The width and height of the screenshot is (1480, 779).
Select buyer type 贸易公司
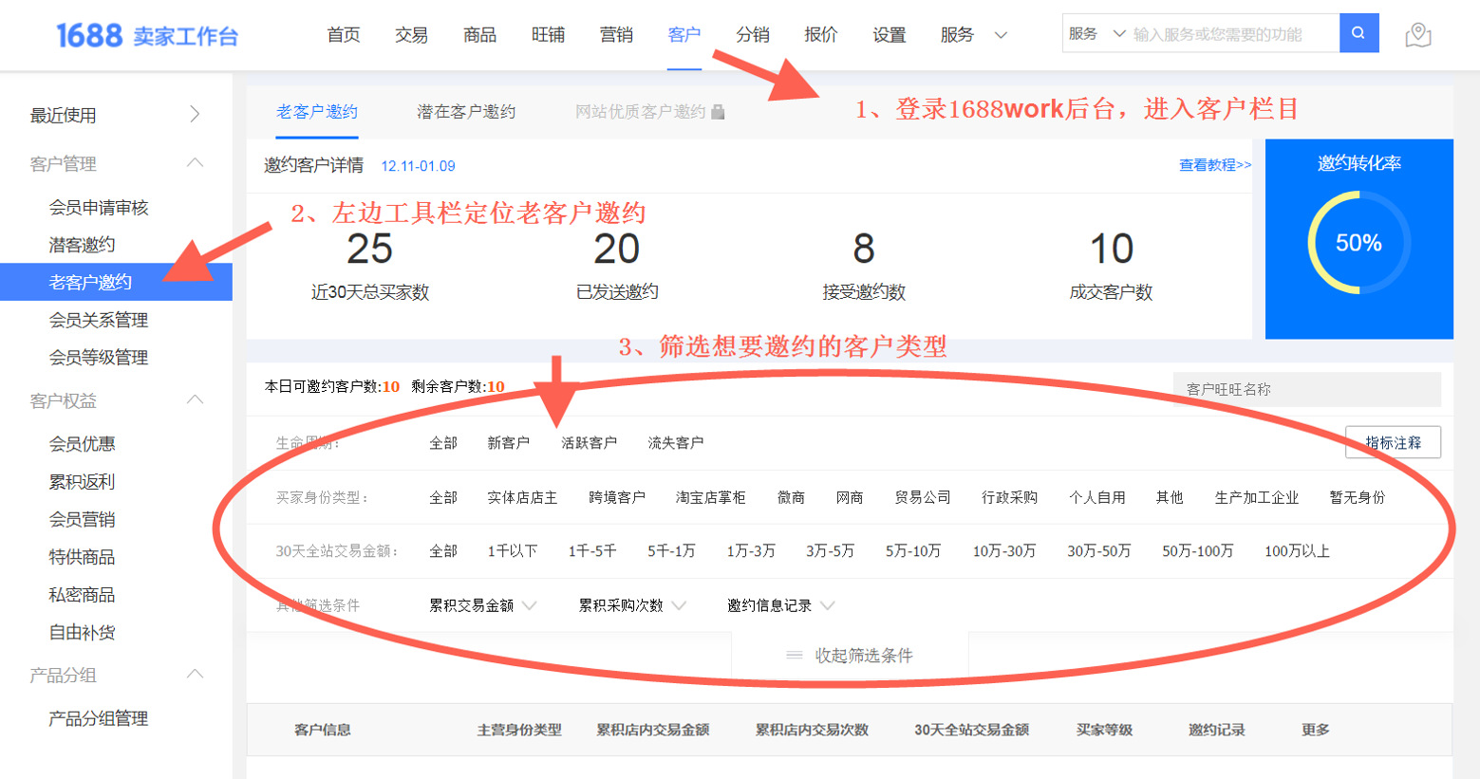pos(922,497)
